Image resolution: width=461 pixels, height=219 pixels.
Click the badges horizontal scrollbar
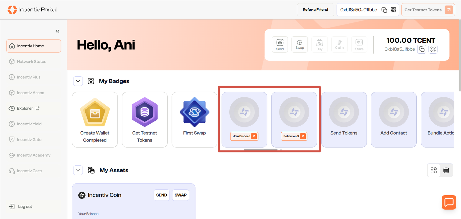click(260, 150)
